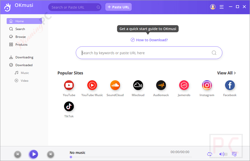Click the OKmusi logo icon
This screenshot has height=161, width=250.
(x=7, y=7)
